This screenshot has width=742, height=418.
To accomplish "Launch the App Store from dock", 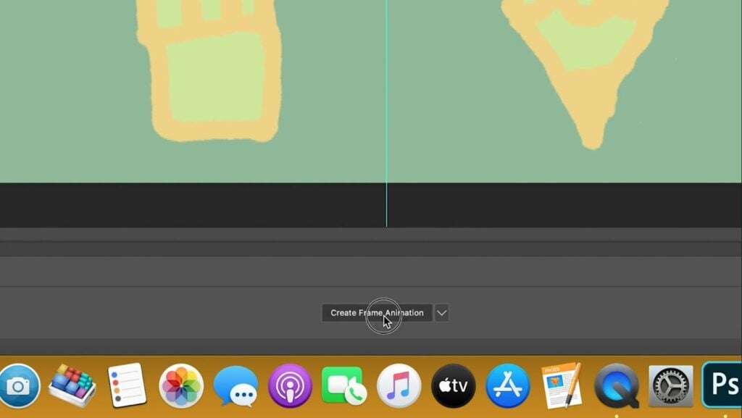I will tap(507, 385).
